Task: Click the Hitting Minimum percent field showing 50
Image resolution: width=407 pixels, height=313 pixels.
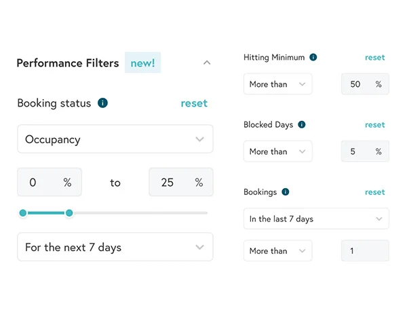Action: 356,84
